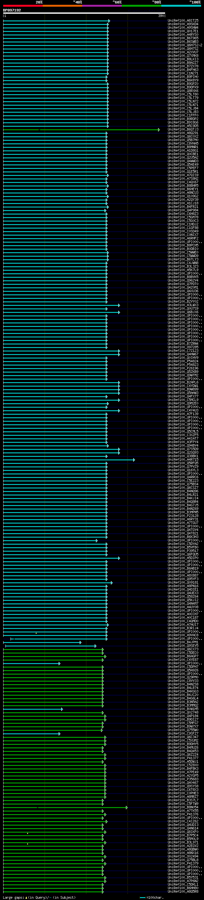The image size is (204, 900).
Task: Select label UniRef100_Q7PDT0
Action: pyautogui.click(x=183, y=284)
